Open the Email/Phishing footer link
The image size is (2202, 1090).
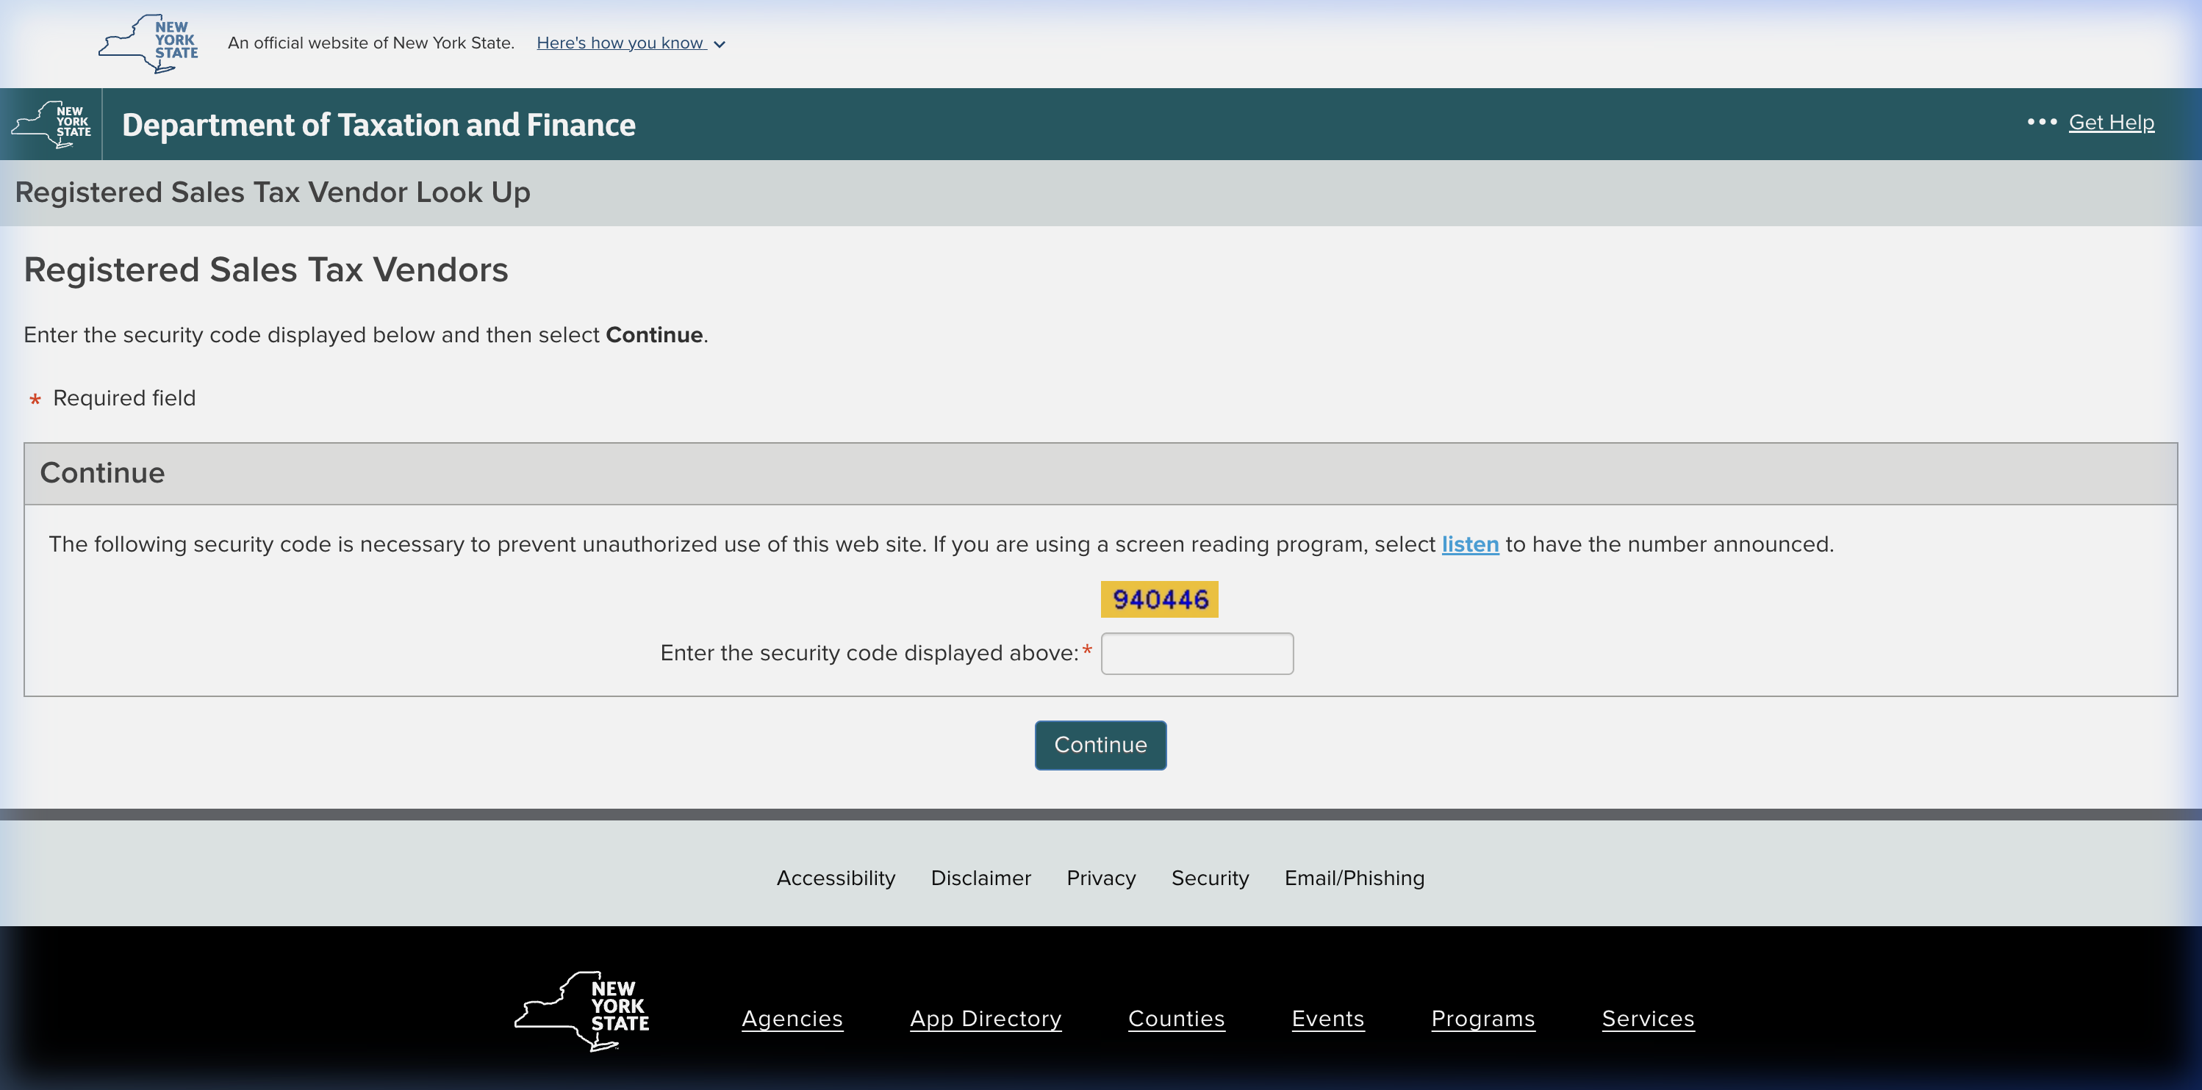pos(1354,878)
